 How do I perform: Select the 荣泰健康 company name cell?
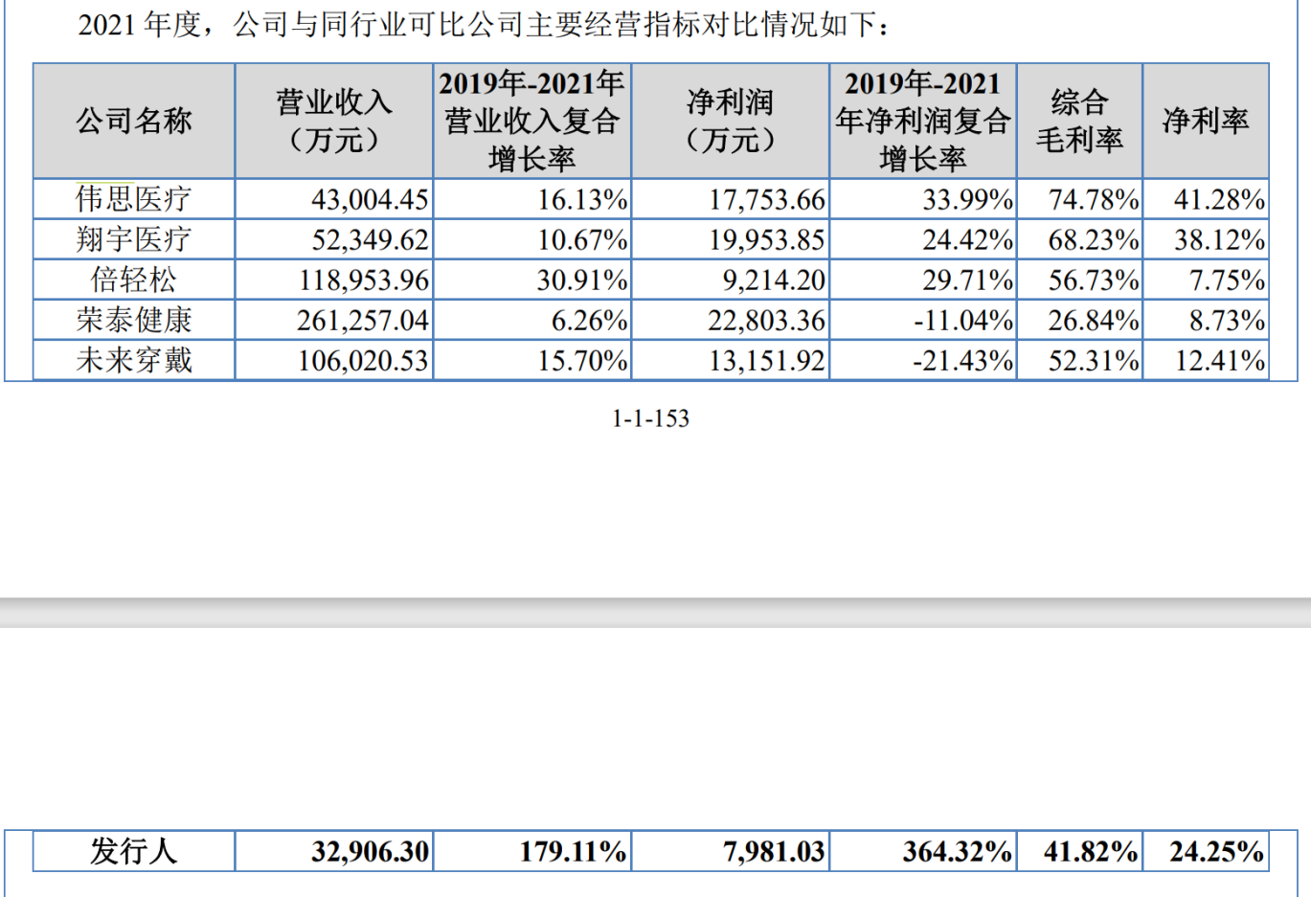(x=134, y=320)
